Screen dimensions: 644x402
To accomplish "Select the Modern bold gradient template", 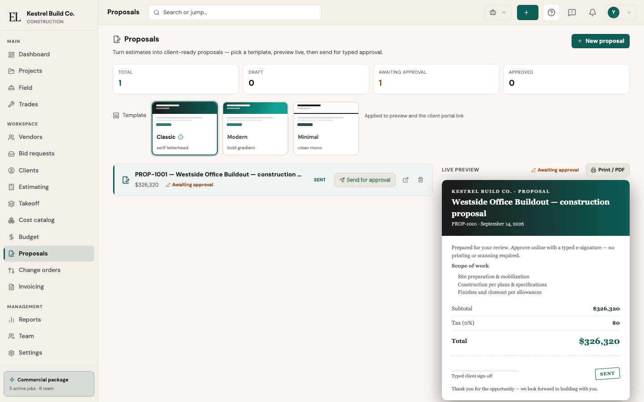I will pyautogui.click(x=255, y=129).
